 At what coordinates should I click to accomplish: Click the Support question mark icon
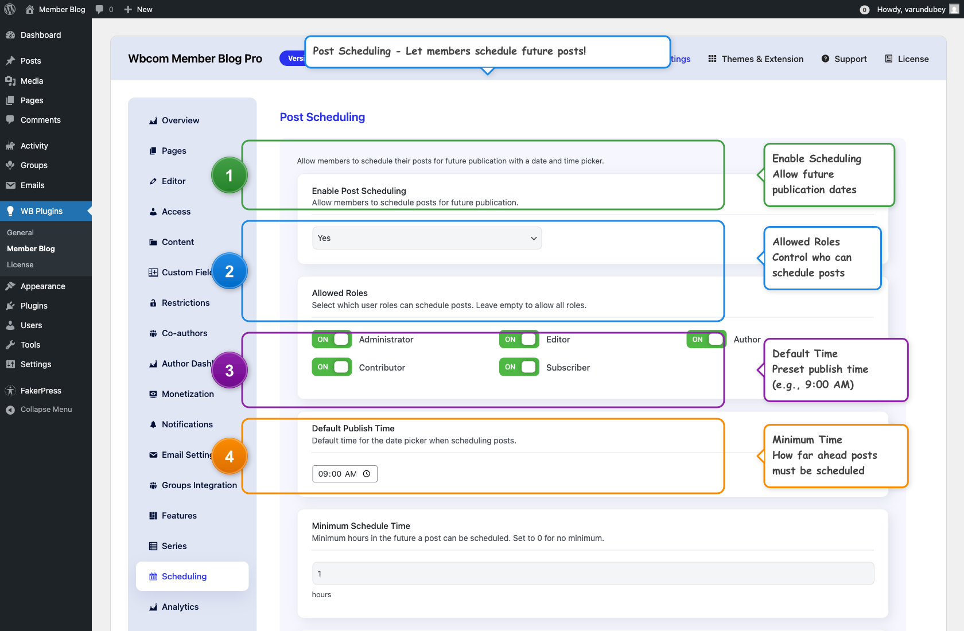click(x=825, y=59)
